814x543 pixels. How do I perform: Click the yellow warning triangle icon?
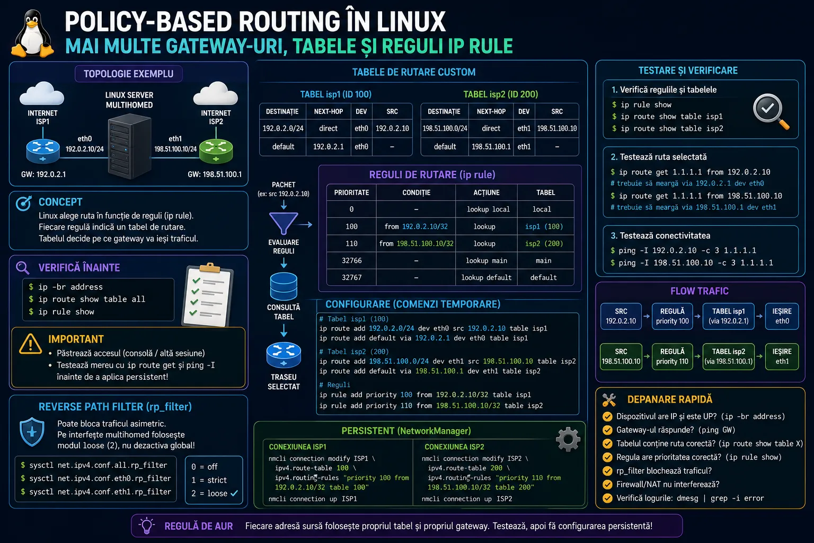(30, 344)
